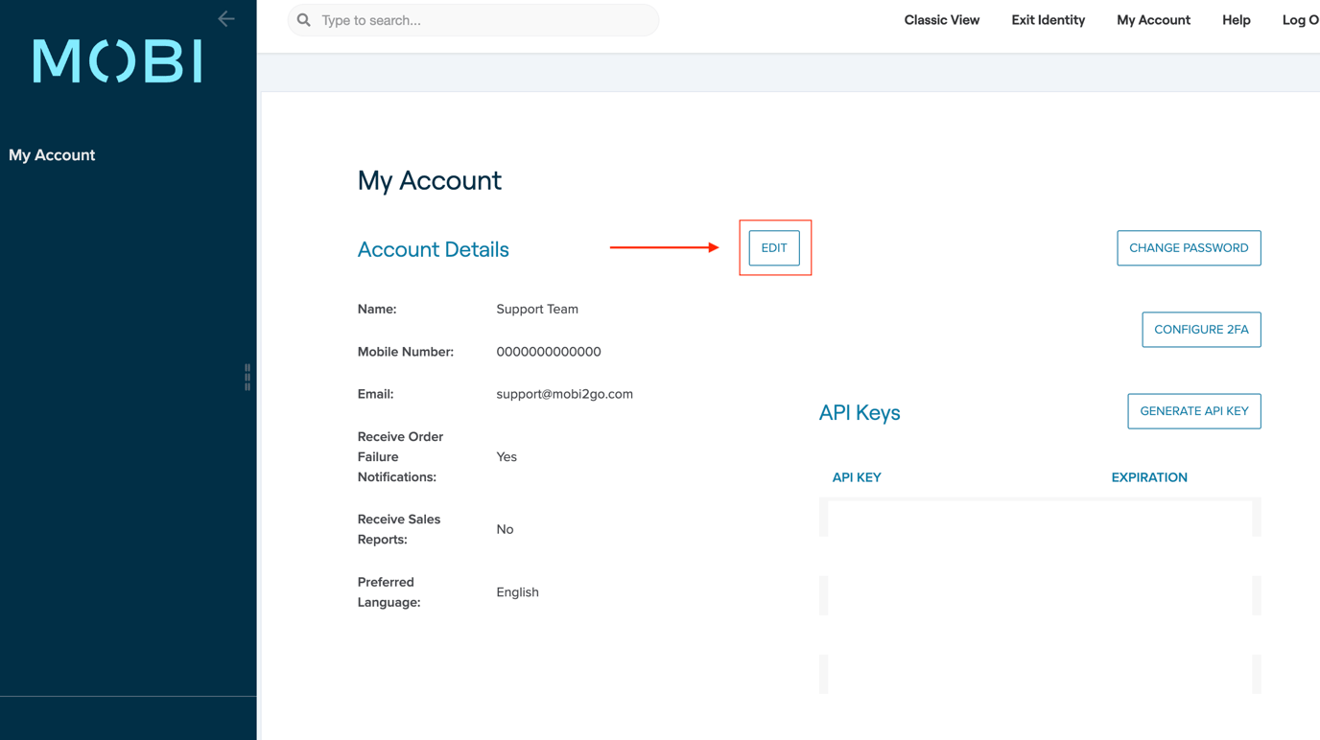1320x740 pixels.
Task: Select My Account in the top navigation
Action: point(1153,19)
